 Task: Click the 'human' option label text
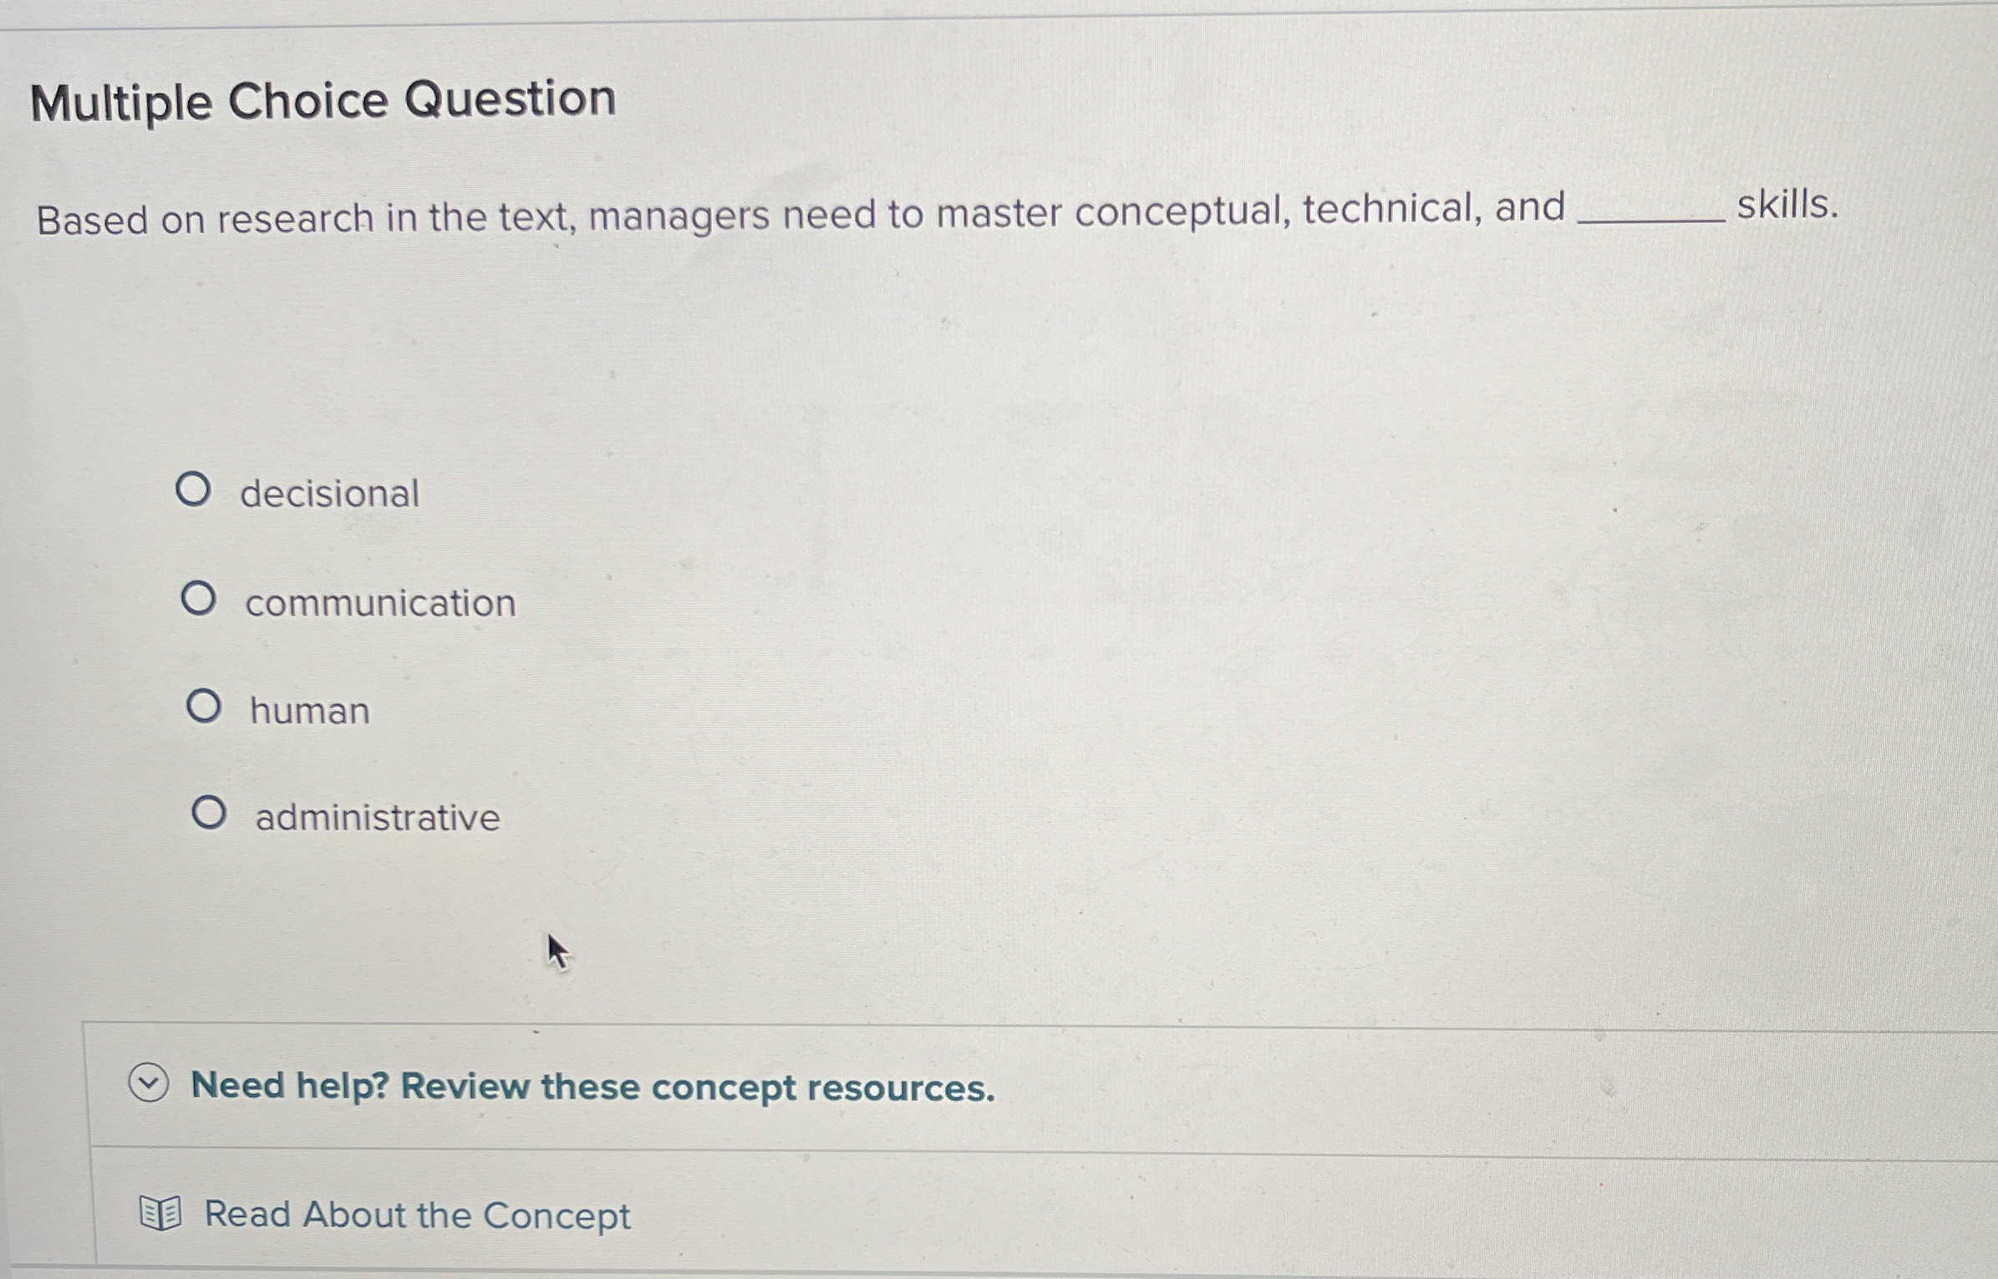point(308,708)
